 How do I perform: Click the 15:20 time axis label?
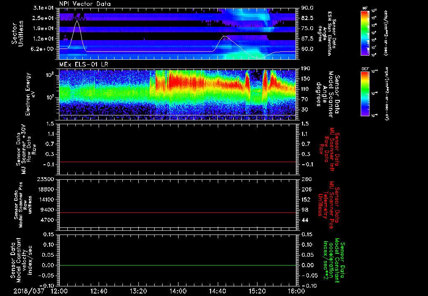pos(257,291)
